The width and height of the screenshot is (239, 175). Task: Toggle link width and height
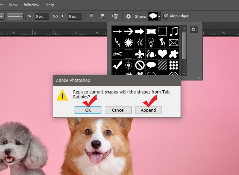[x=55, y=16]
